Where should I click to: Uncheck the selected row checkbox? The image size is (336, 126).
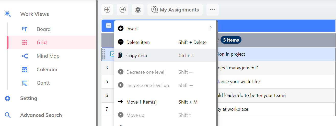112,54
